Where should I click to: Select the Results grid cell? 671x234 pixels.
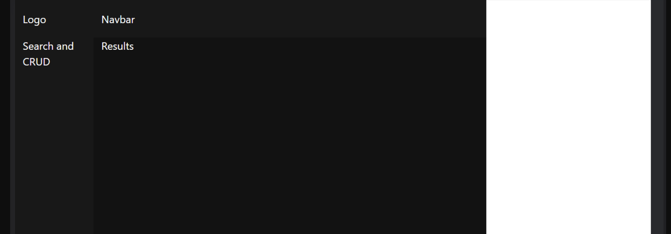(290, 136)
